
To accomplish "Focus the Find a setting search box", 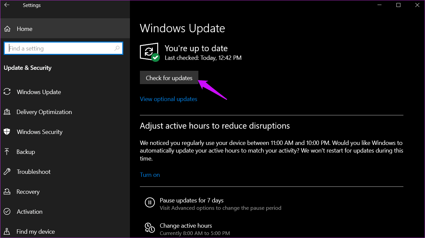I will coord(63,48).
